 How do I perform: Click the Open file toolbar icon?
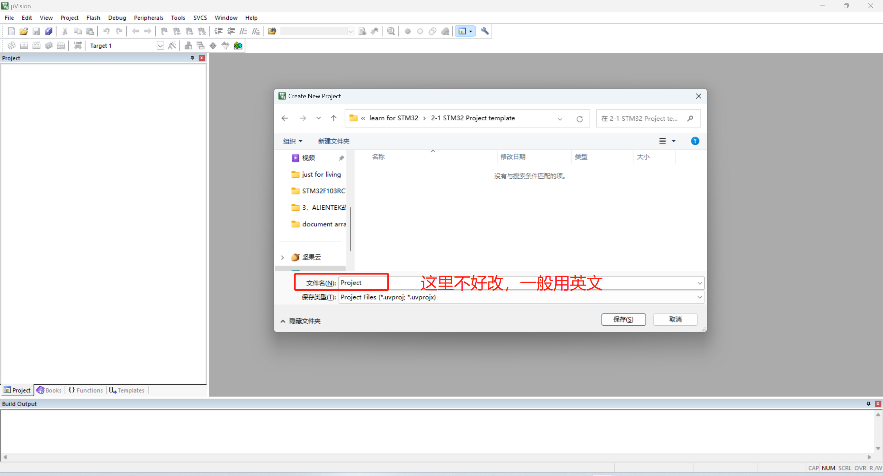click(x=23, y=31)
